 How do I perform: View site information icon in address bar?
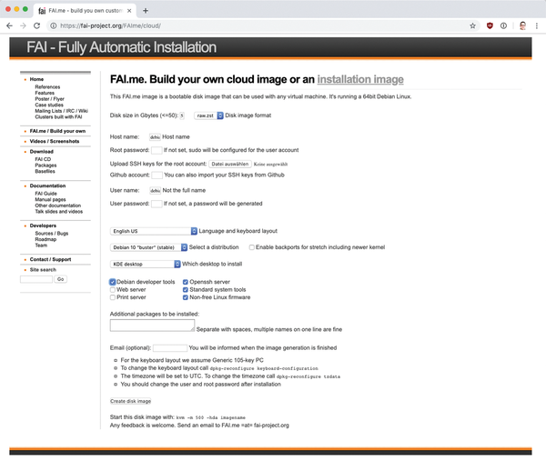pyautogui.click(x=54, y=25)
